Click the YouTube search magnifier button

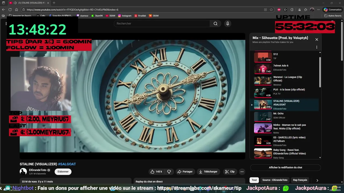point(216,24)
